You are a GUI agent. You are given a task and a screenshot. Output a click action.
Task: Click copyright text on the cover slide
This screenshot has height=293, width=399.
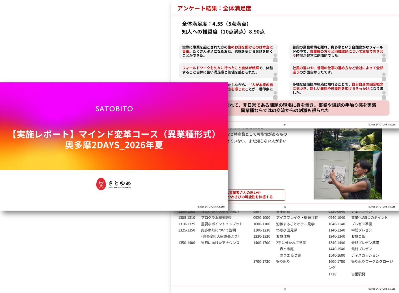pyautogui.click(x=211, y=207)
